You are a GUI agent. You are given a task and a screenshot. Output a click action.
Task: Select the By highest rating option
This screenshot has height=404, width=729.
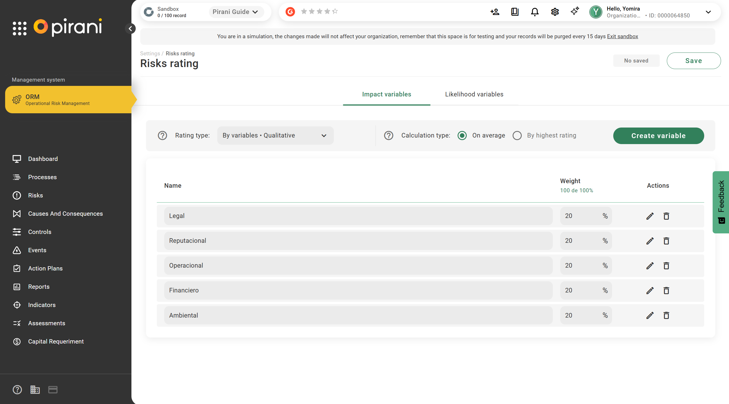point(517,136)
